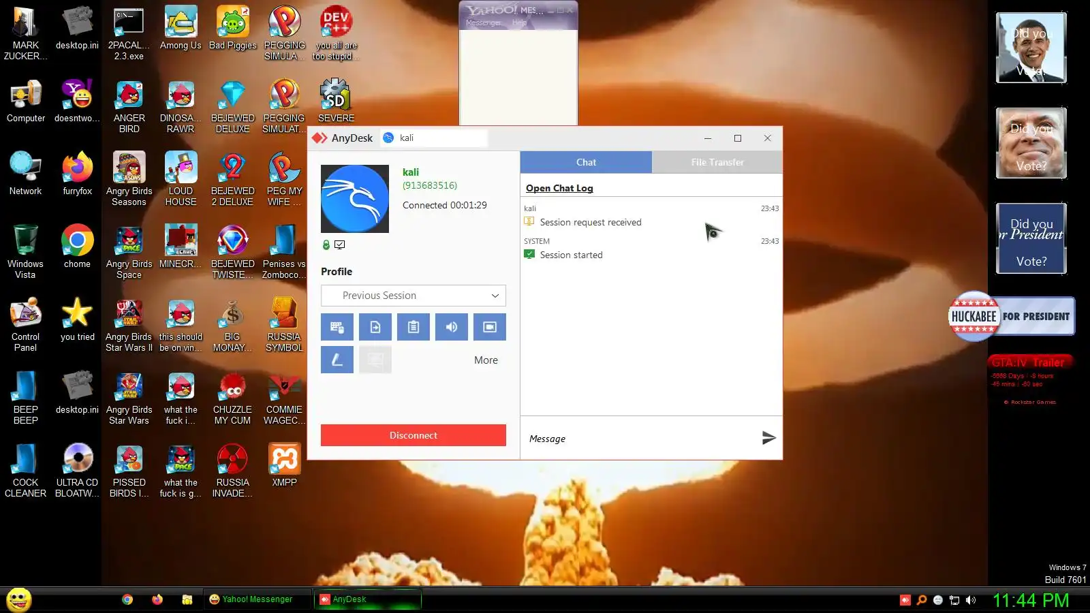Image resolution: width=1090 pixels, height=613 pixels.
Task: Select the RUSSIA SYMBOL desktop icon
Action: (x=285, y=324)
